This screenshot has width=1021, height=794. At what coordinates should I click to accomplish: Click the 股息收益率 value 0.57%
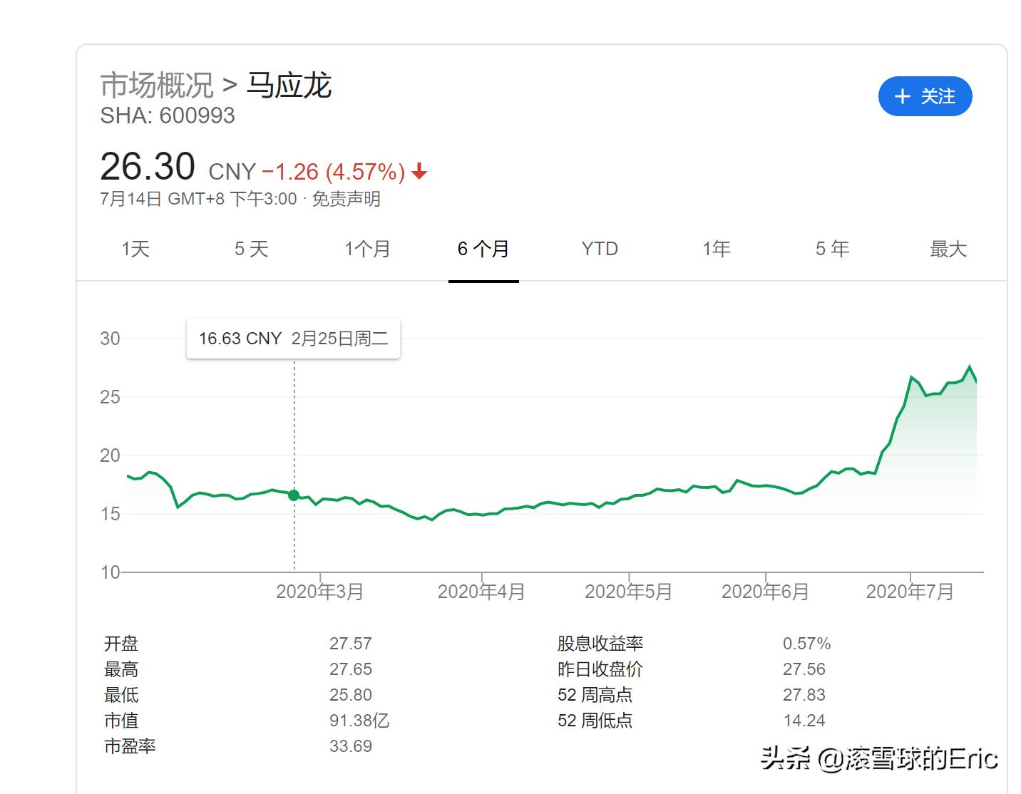coord(807,644)
